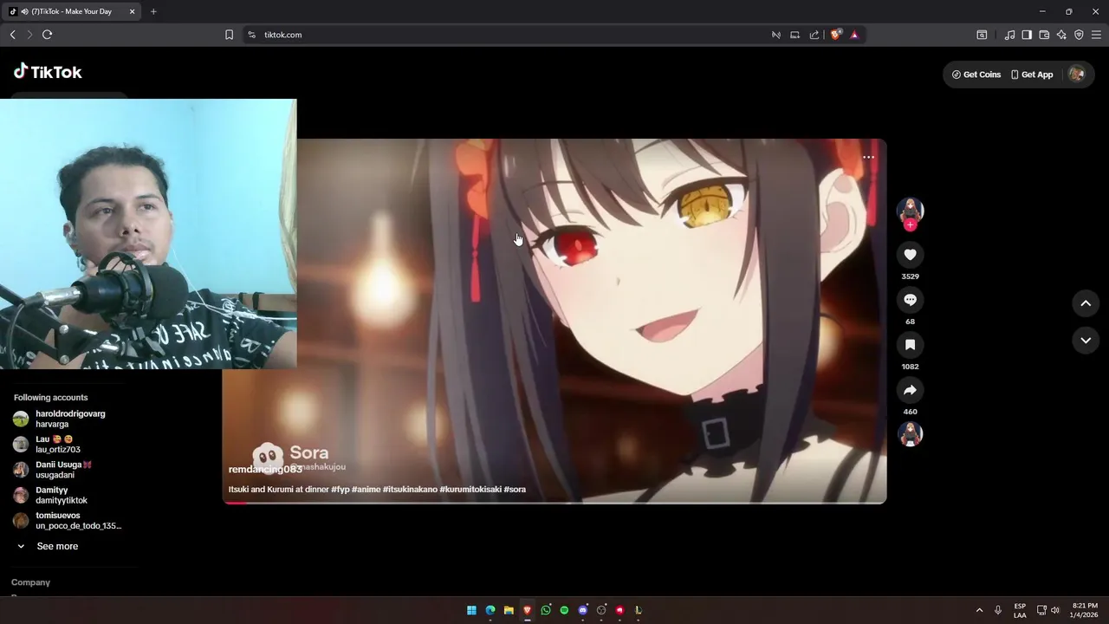Open the #kurumitokisaki hashtag
Screen dimensions: 1109x624
point(470,490)
